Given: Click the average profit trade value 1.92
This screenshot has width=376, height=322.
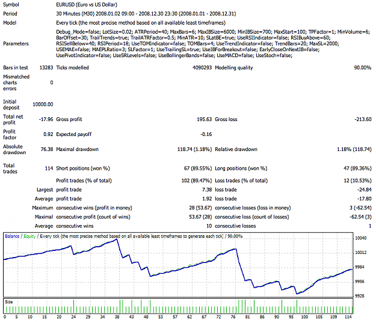Looking at the screenshot, I should (x=207, y=199).
